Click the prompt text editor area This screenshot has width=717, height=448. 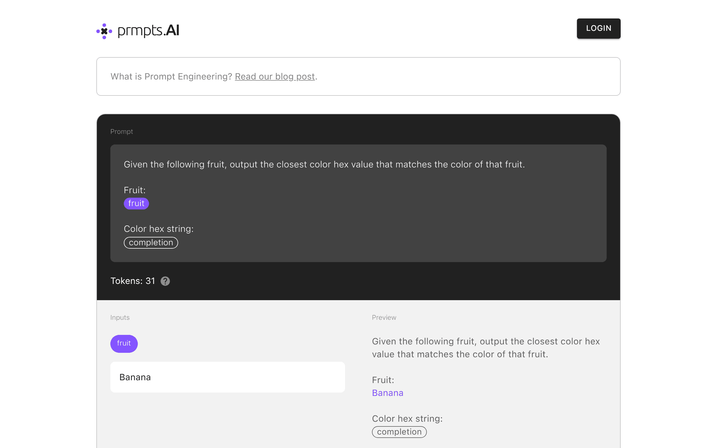(358, 203)
